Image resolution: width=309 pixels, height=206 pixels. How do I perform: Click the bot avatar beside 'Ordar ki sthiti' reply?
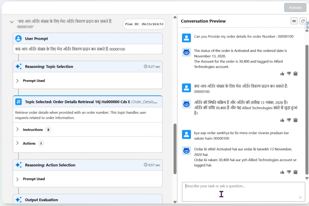186,151
